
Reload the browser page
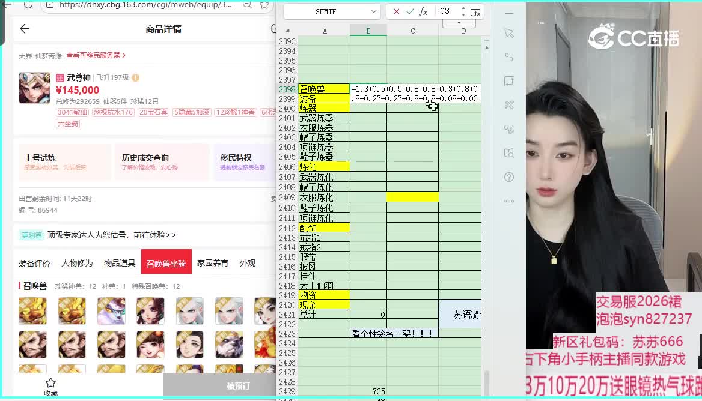coord(28,4)
